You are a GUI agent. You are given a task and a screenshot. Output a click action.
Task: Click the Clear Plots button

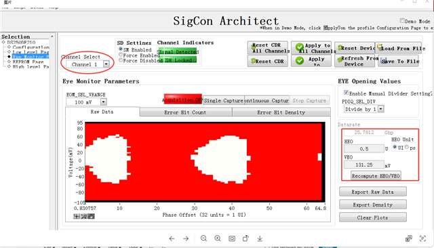tap(373, 218)
